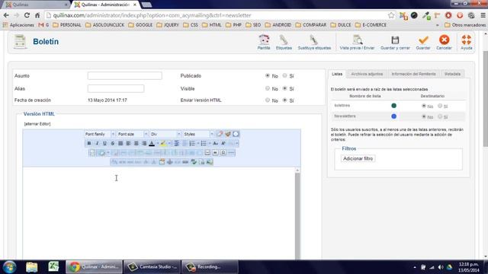The image size is (488, 274).
Task: Click the Etiquetas tags icon
Action: point(284,43)
